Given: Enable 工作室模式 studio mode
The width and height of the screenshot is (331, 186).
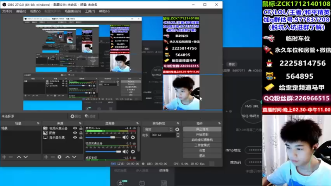Looking at the screenshot, I should tap(202, 145).
